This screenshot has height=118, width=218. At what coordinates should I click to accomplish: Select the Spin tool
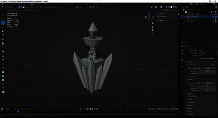(3, 76)
